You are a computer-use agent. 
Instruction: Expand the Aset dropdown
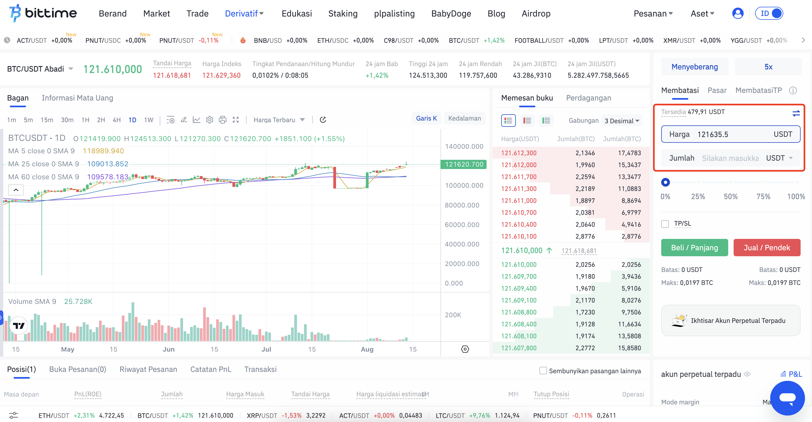click(702, 14)
